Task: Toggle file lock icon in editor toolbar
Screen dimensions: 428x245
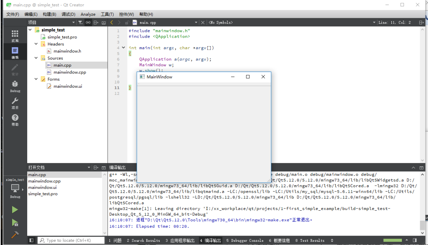Action: tap(127, 23)
